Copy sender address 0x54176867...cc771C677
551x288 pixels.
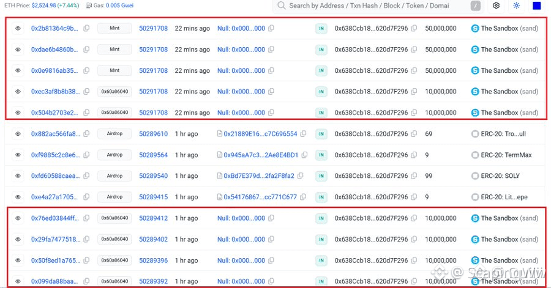303,197
